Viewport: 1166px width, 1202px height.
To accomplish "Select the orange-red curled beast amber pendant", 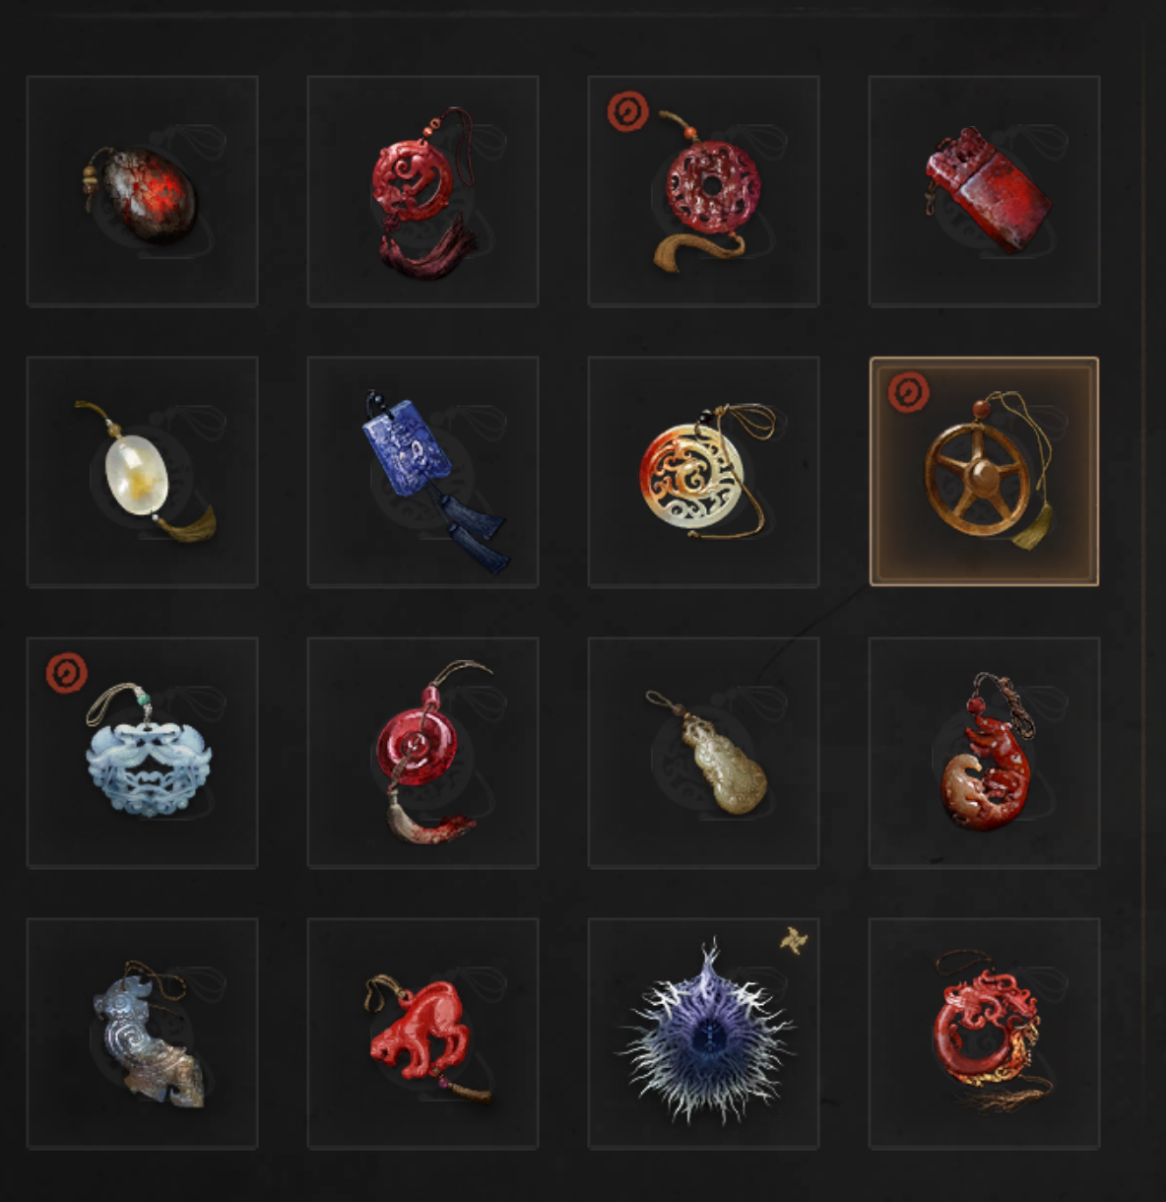I will pos(984,753).
